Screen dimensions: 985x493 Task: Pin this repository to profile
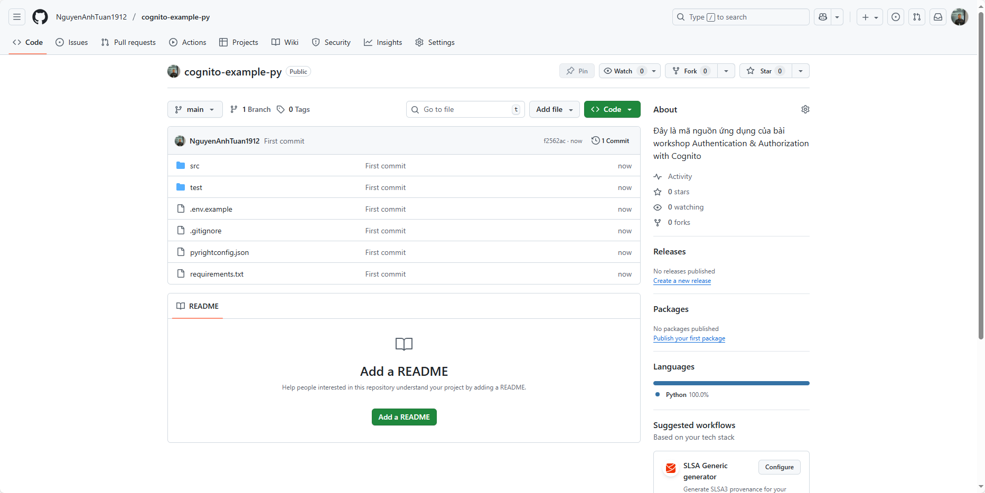pyautogui.click(x=577, y=71)
